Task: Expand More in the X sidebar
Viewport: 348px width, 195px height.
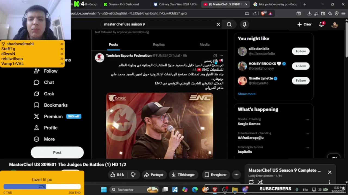Action: pyautogui.click(x=44, y=139)
